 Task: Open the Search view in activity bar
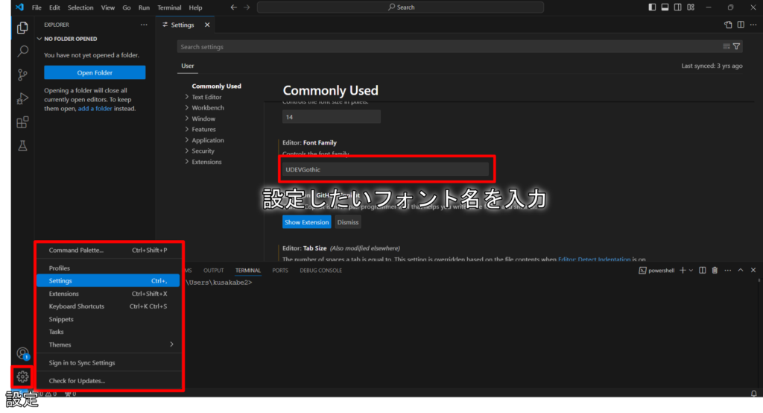[x=22, y=51]
